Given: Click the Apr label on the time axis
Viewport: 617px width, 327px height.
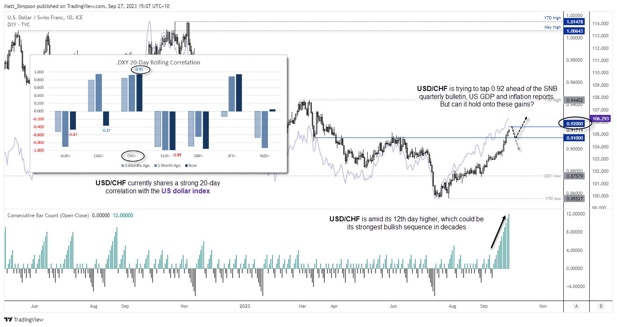Looking at the screenshot, I should [334, 306].
